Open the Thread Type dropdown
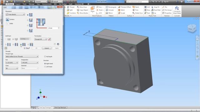Viewport: 200px width, 112px height. (22, 57)
